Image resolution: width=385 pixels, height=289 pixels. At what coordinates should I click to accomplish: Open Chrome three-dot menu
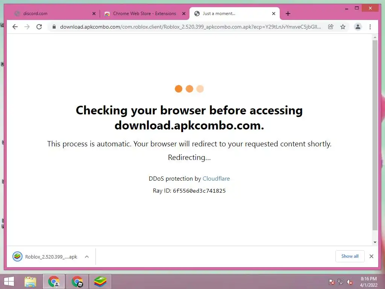(x=370, y=27)
